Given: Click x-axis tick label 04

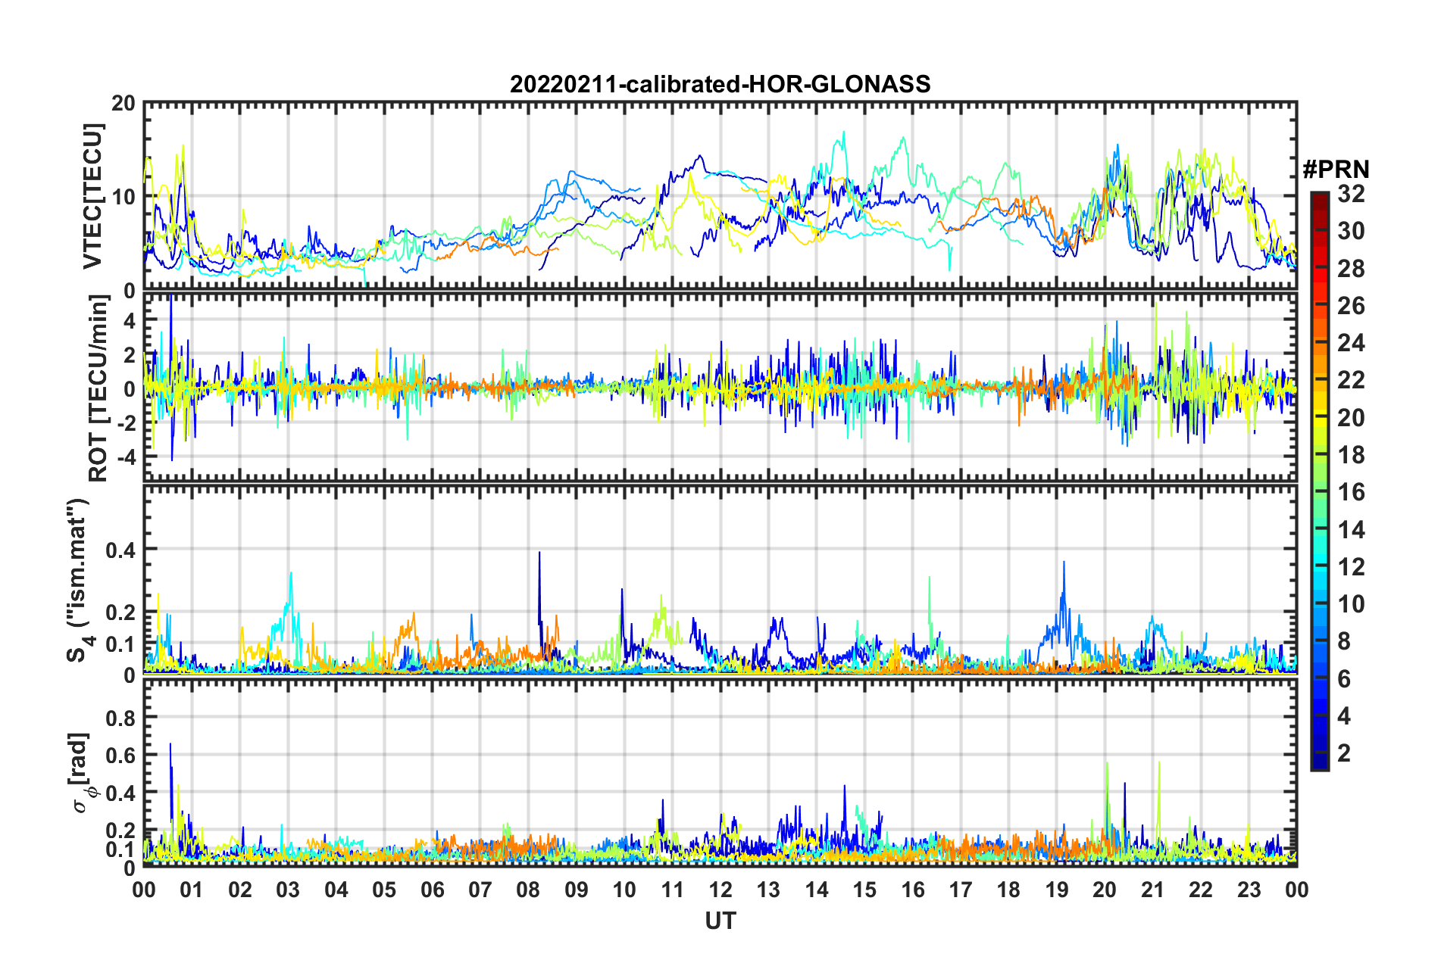Looking at the screenshot, I should click(x=336, y=889).
